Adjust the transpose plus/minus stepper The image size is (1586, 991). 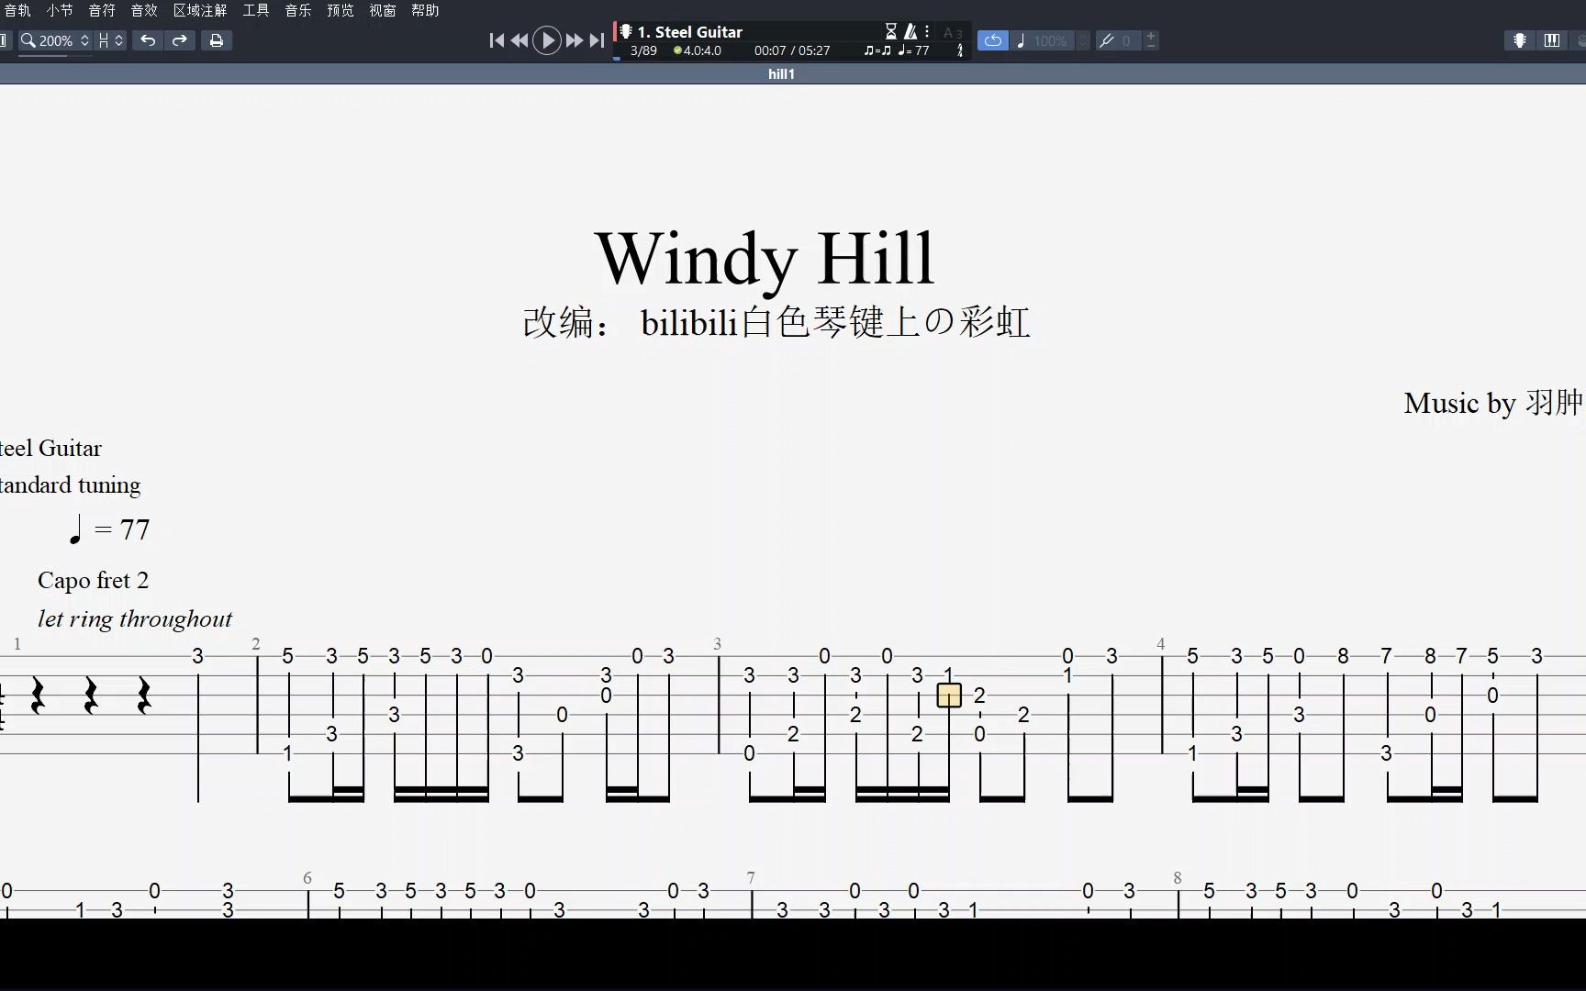coord(1151,40)
